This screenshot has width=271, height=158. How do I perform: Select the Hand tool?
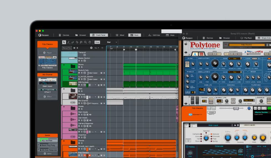pos(90,42)
